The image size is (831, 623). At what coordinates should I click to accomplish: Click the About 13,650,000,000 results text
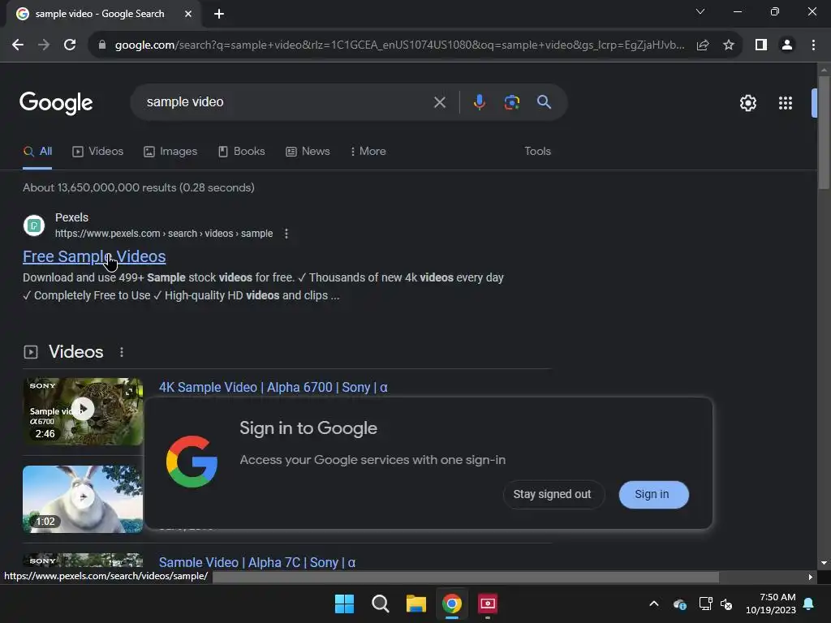pos(138,187)
